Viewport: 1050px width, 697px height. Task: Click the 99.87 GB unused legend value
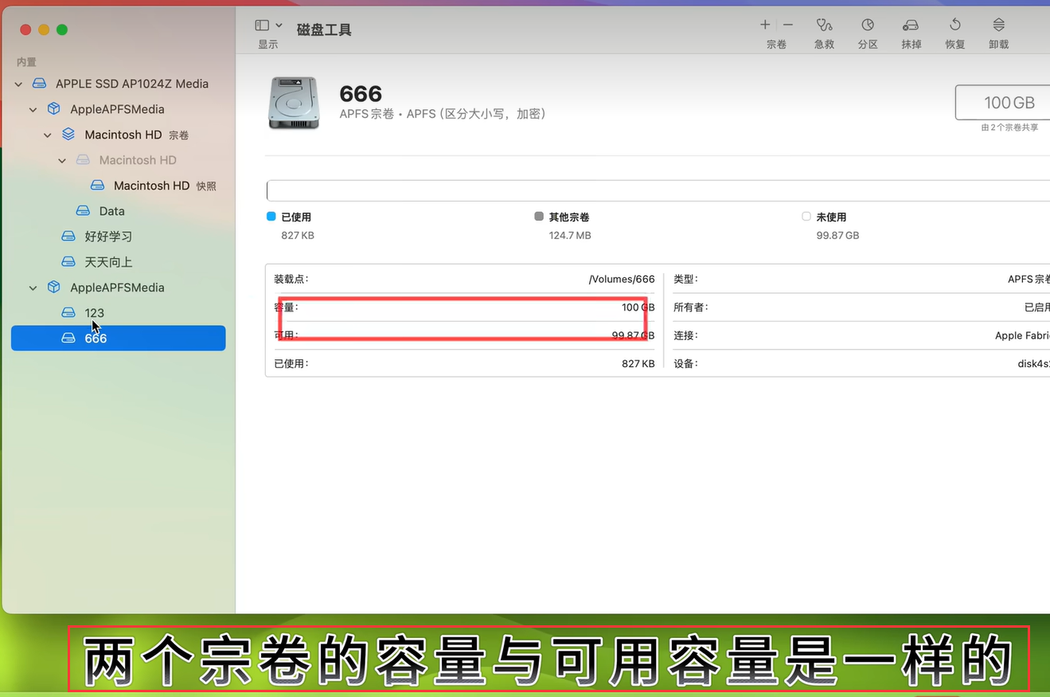pyautogui.click(x=838, y=236)
